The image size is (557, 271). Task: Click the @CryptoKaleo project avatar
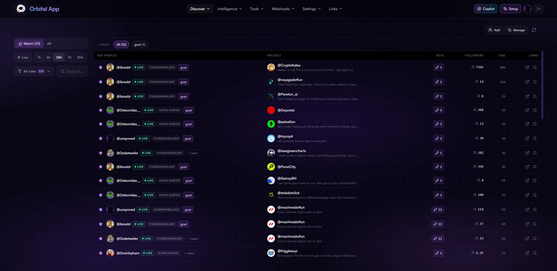[271, 67]
